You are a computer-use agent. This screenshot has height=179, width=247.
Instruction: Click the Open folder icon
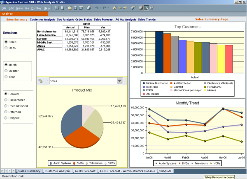70,8
